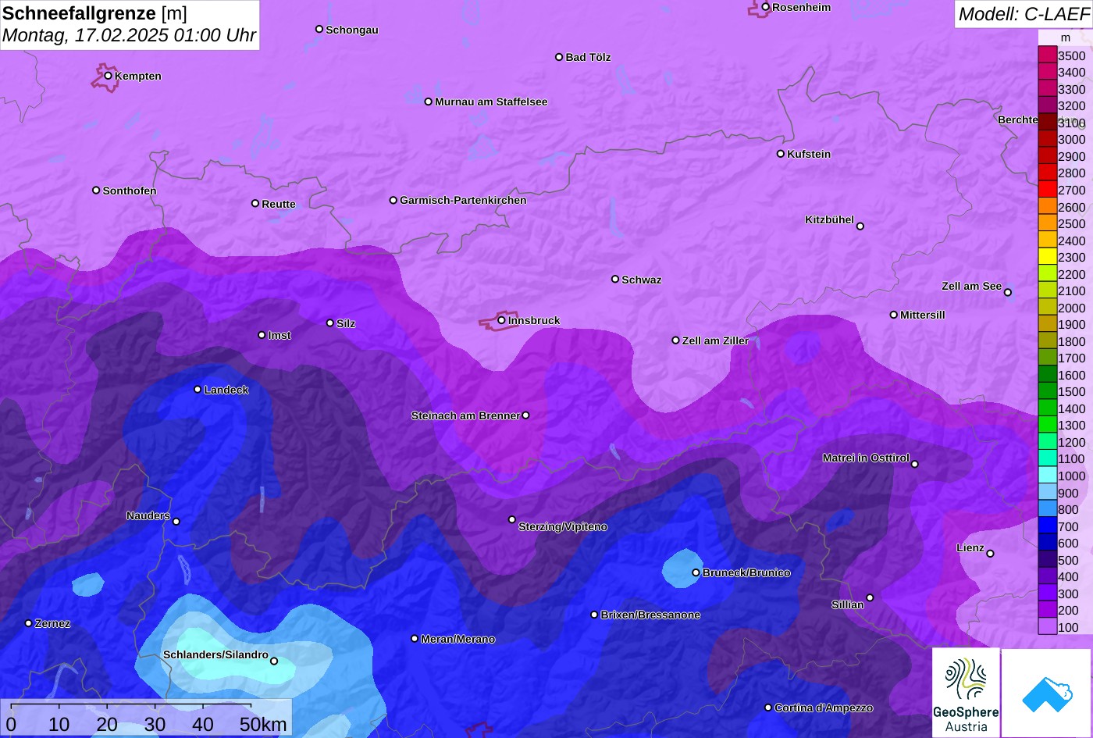Click the 'Modell: C-LAEF' label
This screenshot has height=738, width=1093.
[x=1023, y=13]
